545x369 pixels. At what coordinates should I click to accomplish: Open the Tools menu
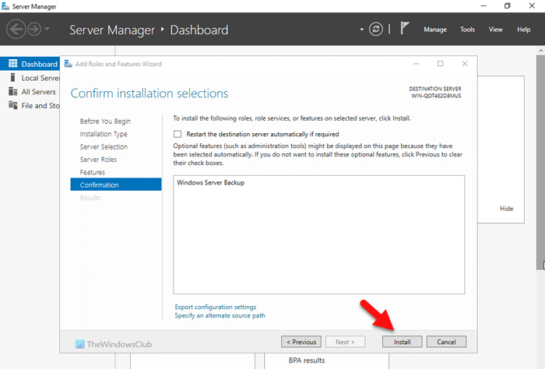pyautogui.click(x=467, y=30)
